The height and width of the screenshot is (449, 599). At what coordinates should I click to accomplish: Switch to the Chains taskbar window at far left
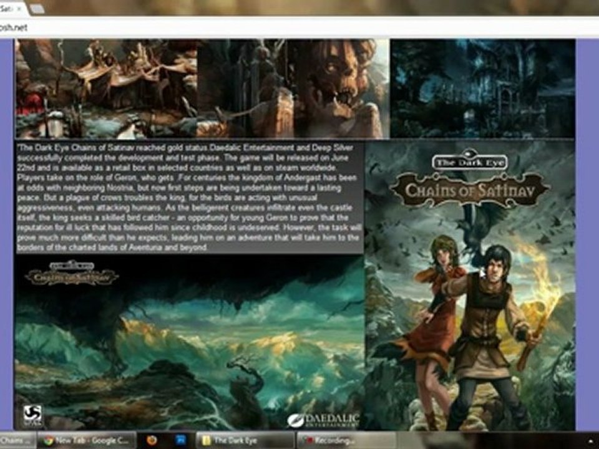[17, 440]
